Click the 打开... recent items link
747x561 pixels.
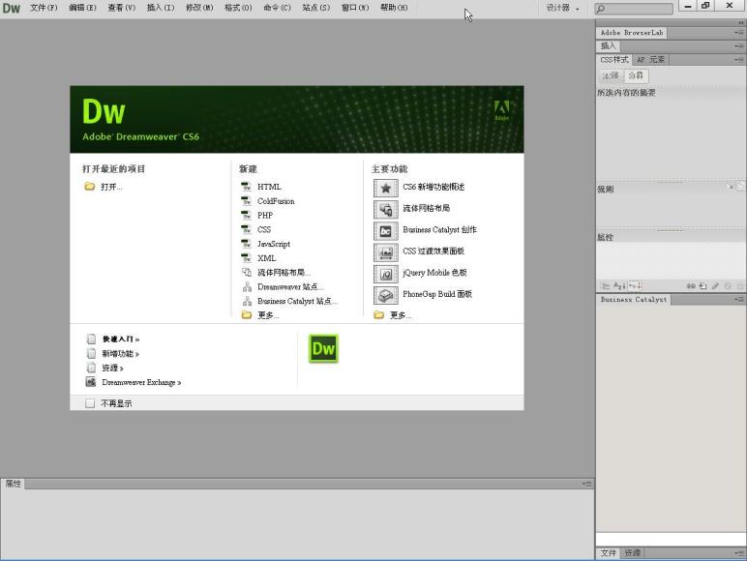[x=111, y=187]
